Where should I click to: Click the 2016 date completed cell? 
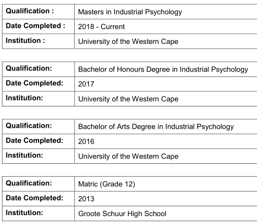(x=166, y=142)
